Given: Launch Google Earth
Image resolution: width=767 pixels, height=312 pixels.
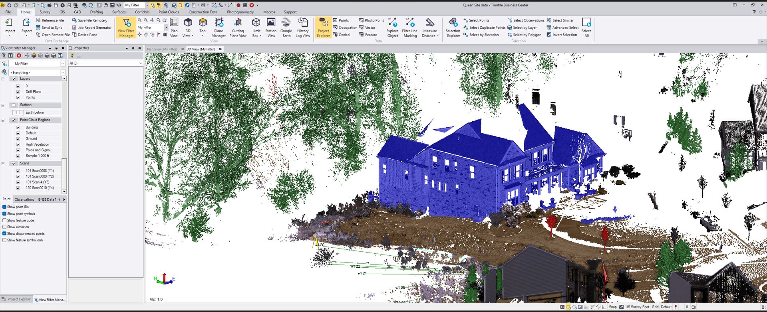Looking at the screenshot, I should 286,28.
